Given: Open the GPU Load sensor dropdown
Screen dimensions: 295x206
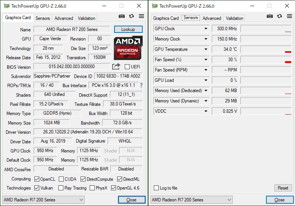Looking at the screenshot, I should 206,80.
